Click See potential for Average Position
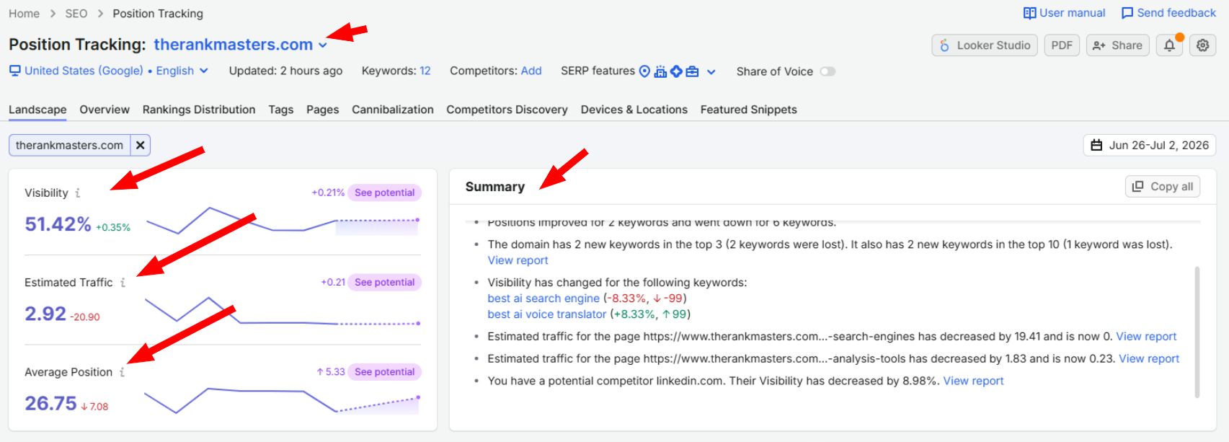 coord(384,372)
